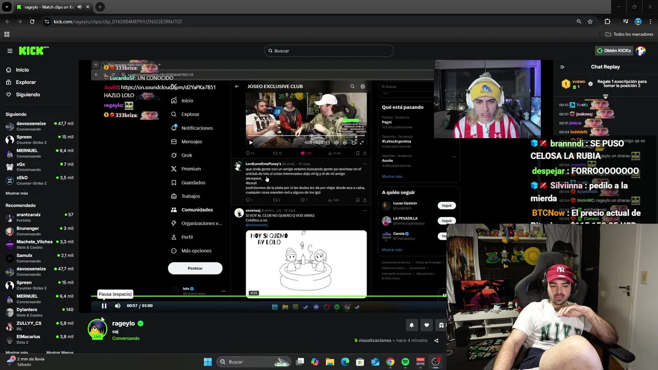Open davooxeneize under the Siguiendo list
Viewport: 658px width, 370px height.
tap(39, 126)
